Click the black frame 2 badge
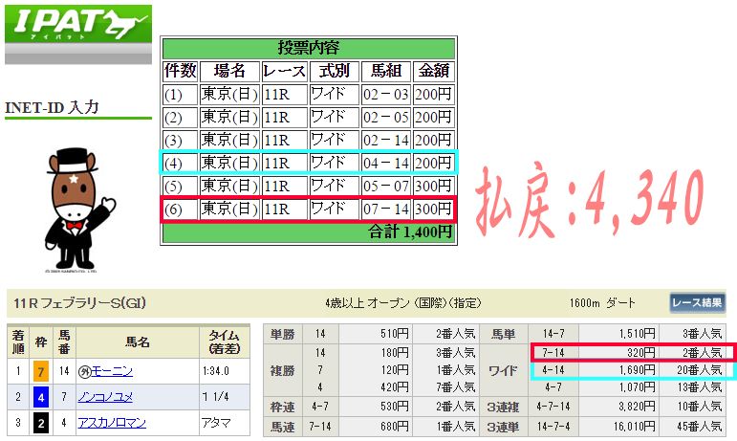Screen dimensions: 737x441 [39, 418]
